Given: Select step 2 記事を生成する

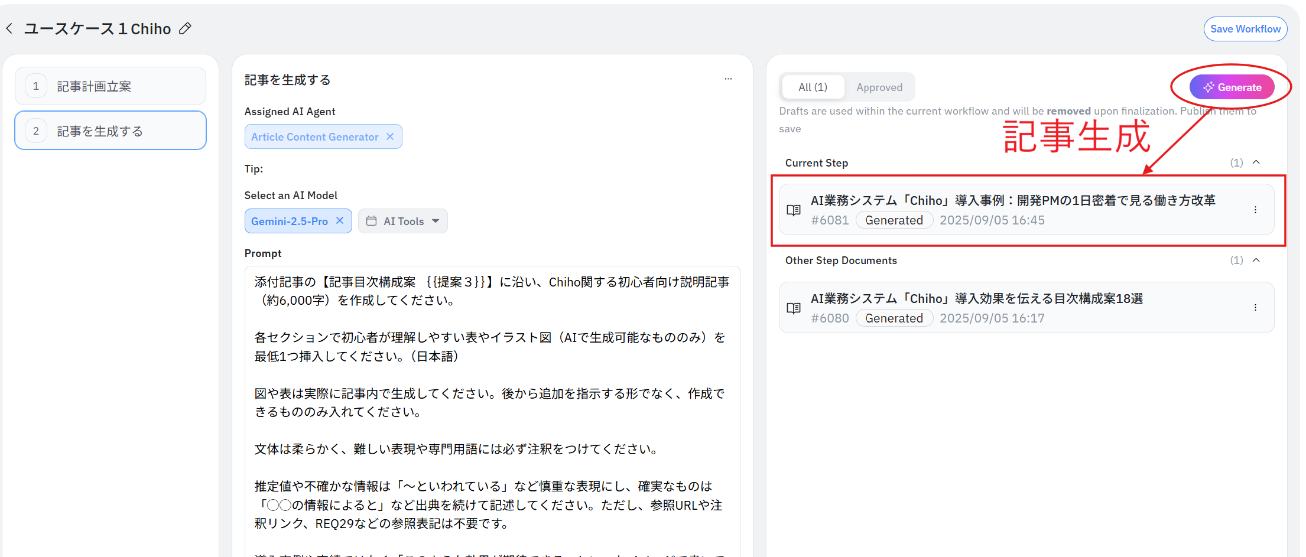Looking at the screenshot, I should point(111,131).
